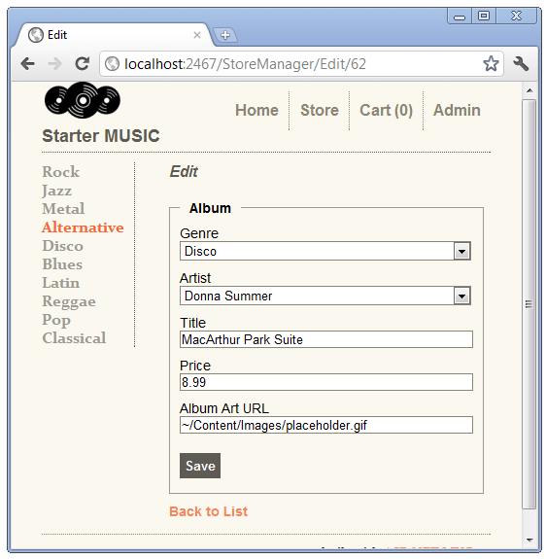Click the address bar URL
Viewport: 546px width, 559px height.
pyautogui.click(x=246, y=64)
